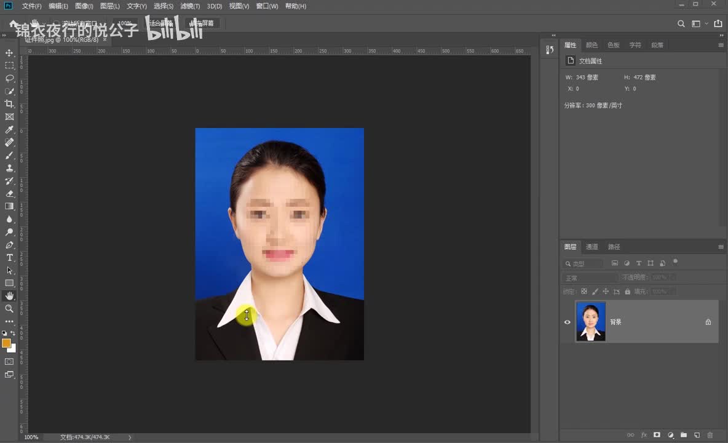The width and height of the screenshot is (728, 443).
Task: Choose the Horizontal Type tool
Action: [9, 257]
